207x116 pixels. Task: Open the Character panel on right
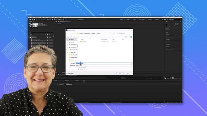pos(168,42)
